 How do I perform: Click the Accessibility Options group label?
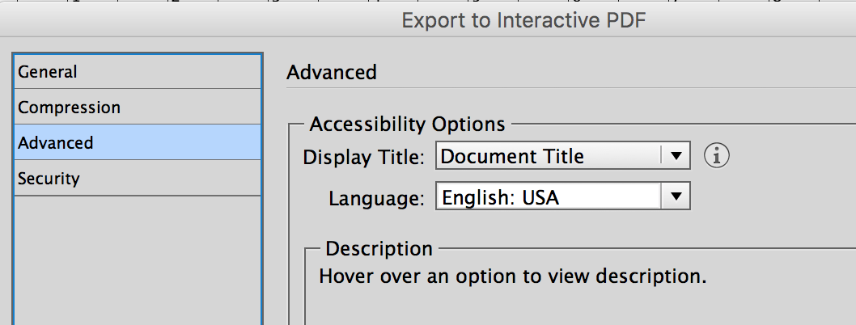(407, 125)
